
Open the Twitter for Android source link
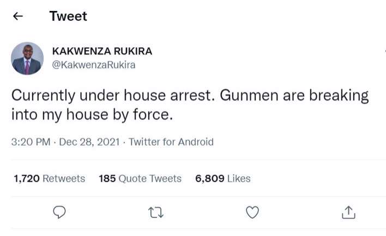click(x=171, y=142)
